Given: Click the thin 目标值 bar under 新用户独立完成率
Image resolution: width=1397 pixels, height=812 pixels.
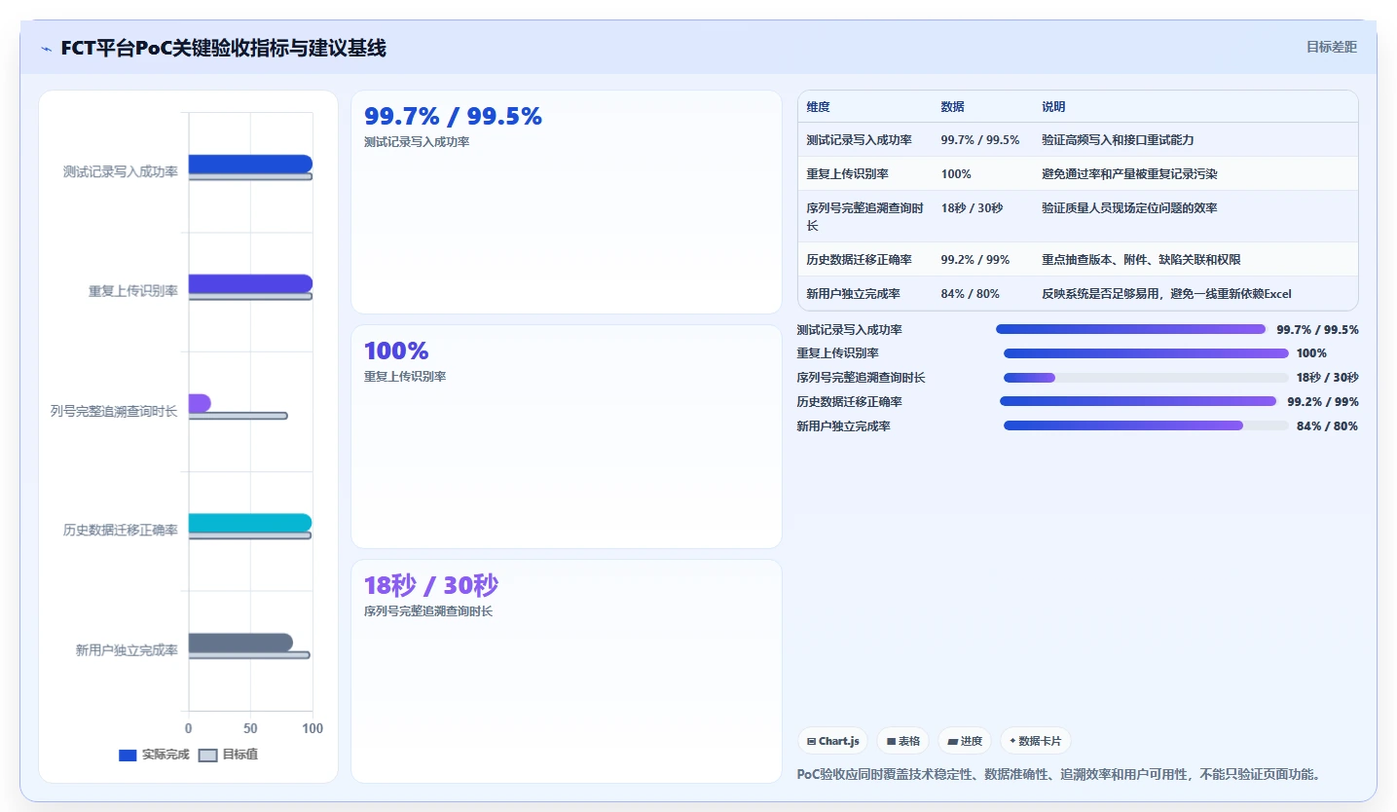Looking at the screenshot, I should coord(249,655).
